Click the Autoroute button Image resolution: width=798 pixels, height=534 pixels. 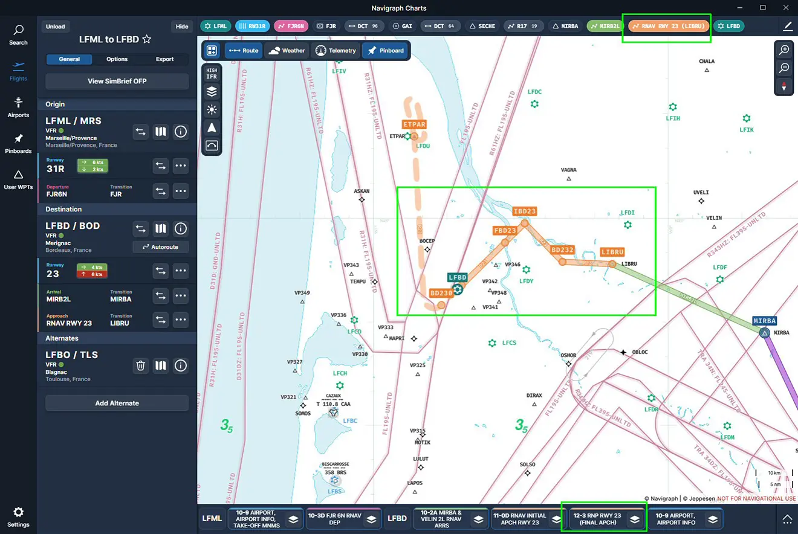click(x=160, y=247)
